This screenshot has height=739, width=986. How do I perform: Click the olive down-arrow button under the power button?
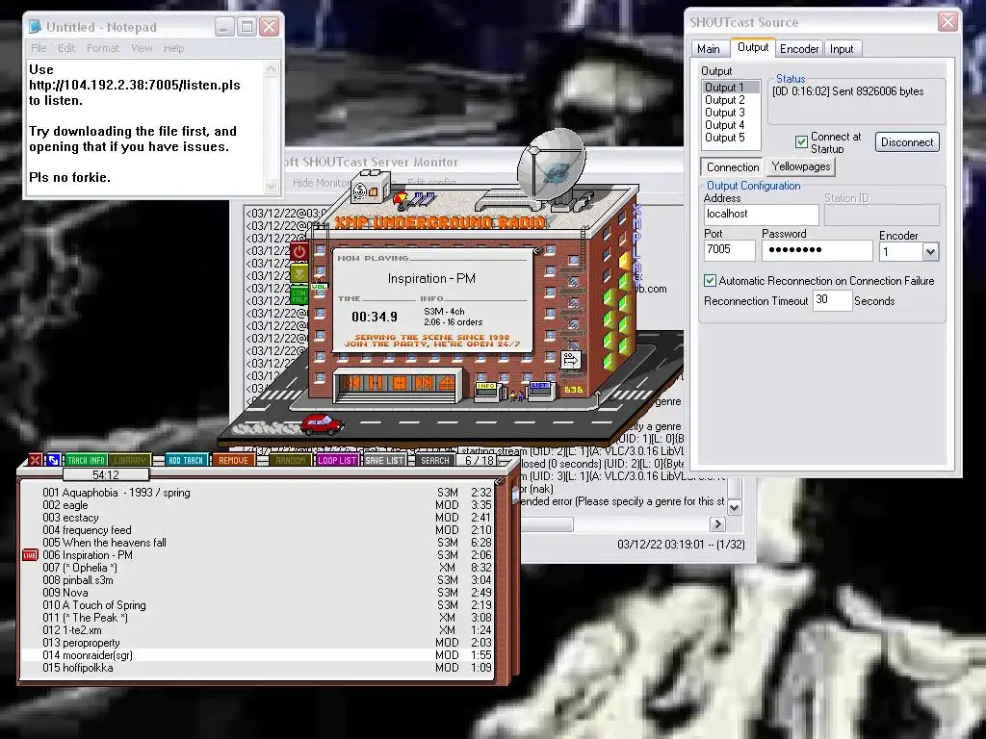coord(299,273)
